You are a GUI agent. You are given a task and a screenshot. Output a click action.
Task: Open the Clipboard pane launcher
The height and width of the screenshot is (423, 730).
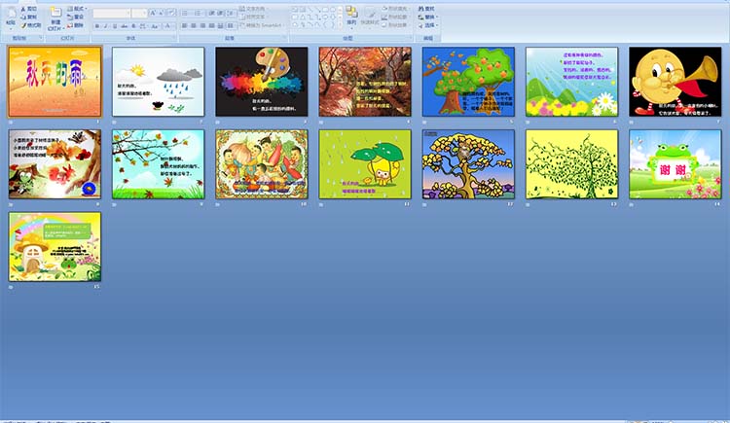coord(41,38)
